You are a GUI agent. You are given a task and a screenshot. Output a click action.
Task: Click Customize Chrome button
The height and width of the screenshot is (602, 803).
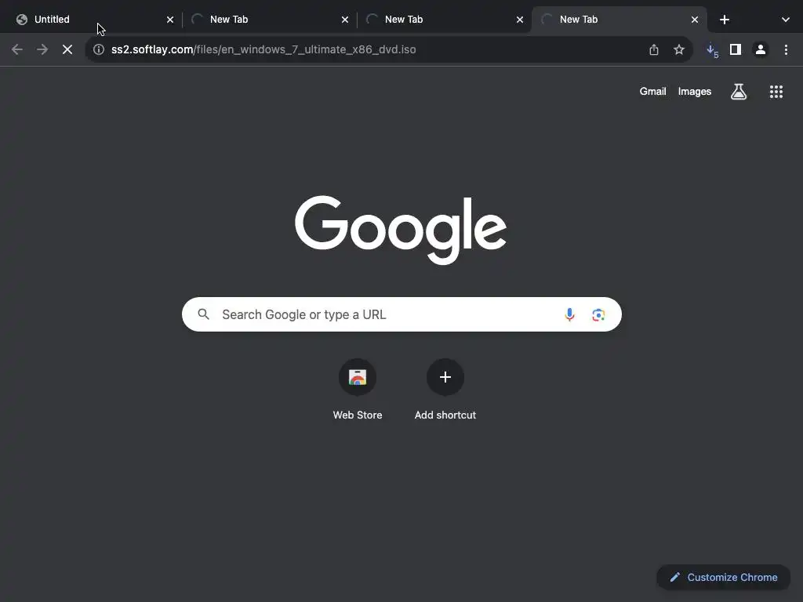723,578
